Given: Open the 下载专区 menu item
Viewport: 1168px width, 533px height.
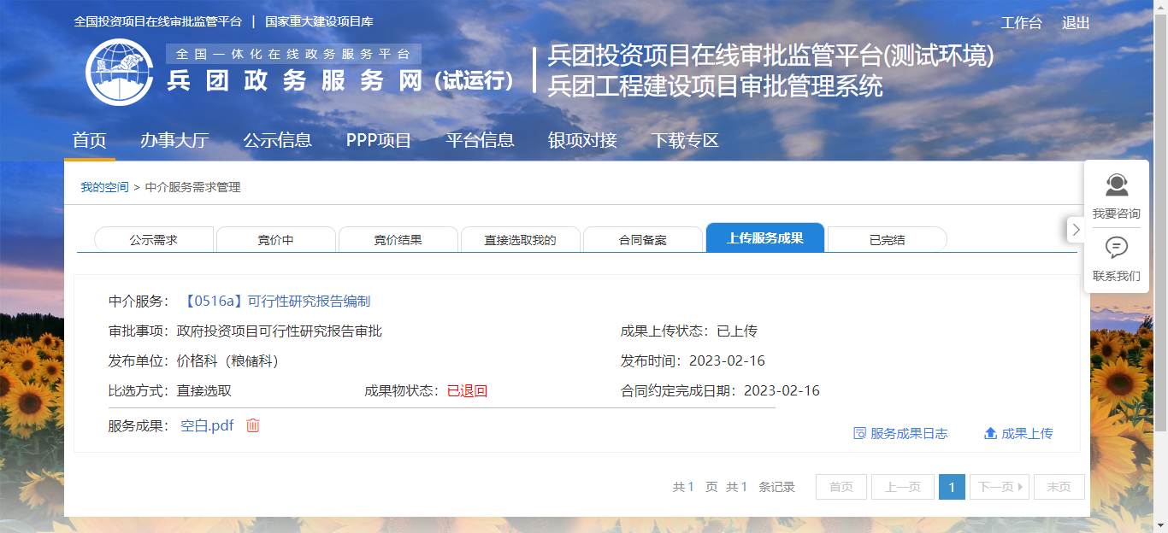Looking at the screenshot, I should pyautogui.click(x=685, y=141).
